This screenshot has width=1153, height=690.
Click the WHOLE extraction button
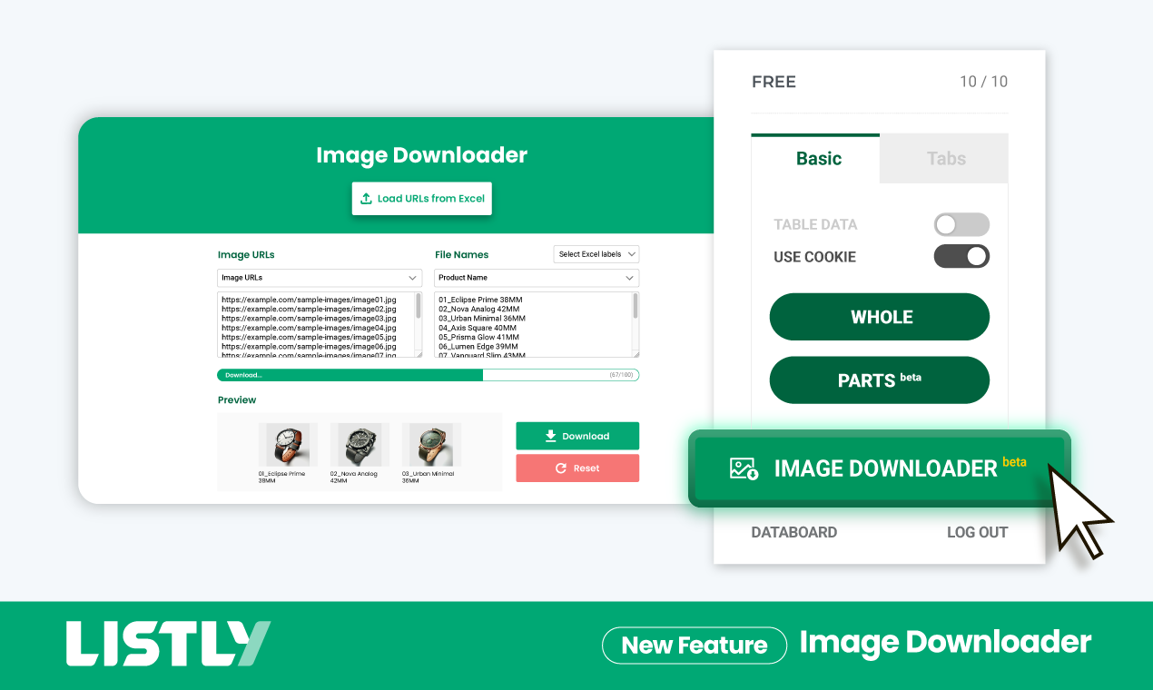(x=879, y=317)
